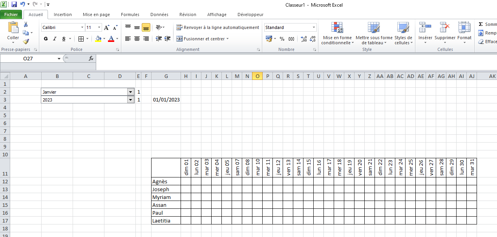Select column O header
Viewport: 497px width, 237px height.
(x=258, y=76)
